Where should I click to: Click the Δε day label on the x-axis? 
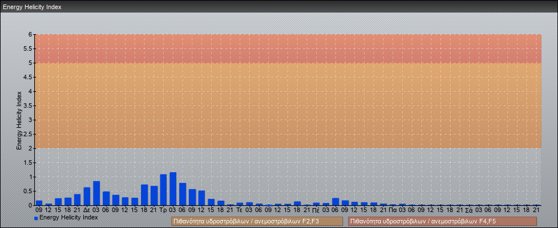pos(87,210)
